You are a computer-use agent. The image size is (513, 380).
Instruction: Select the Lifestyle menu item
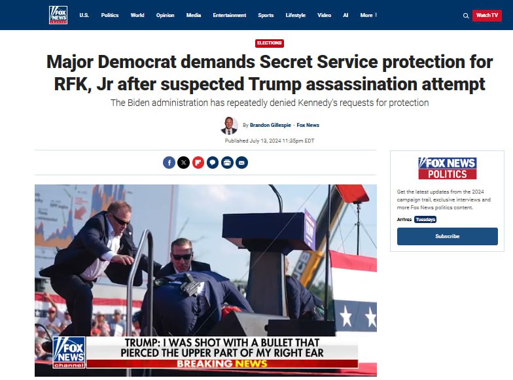click(296, 15)
